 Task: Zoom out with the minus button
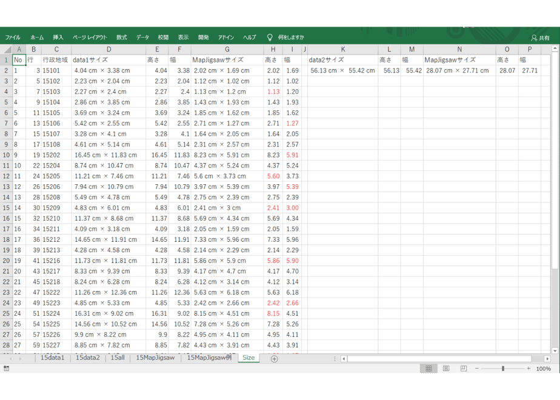pos(476,368)
